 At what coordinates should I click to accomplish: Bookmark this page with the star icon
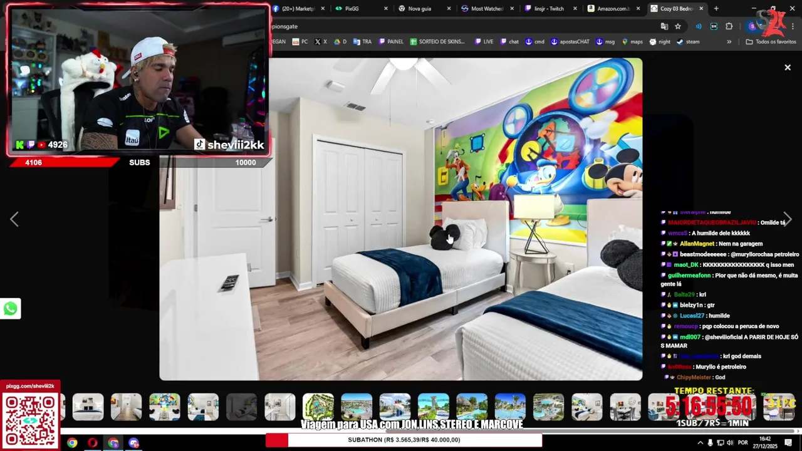coord(678,26)
